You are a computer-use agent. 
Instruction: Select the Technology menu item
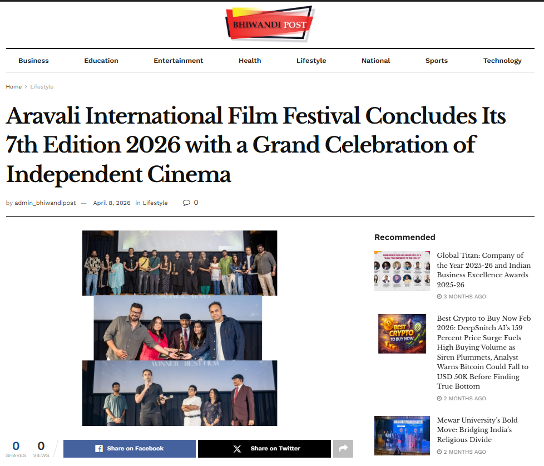[x=502, y=61]
